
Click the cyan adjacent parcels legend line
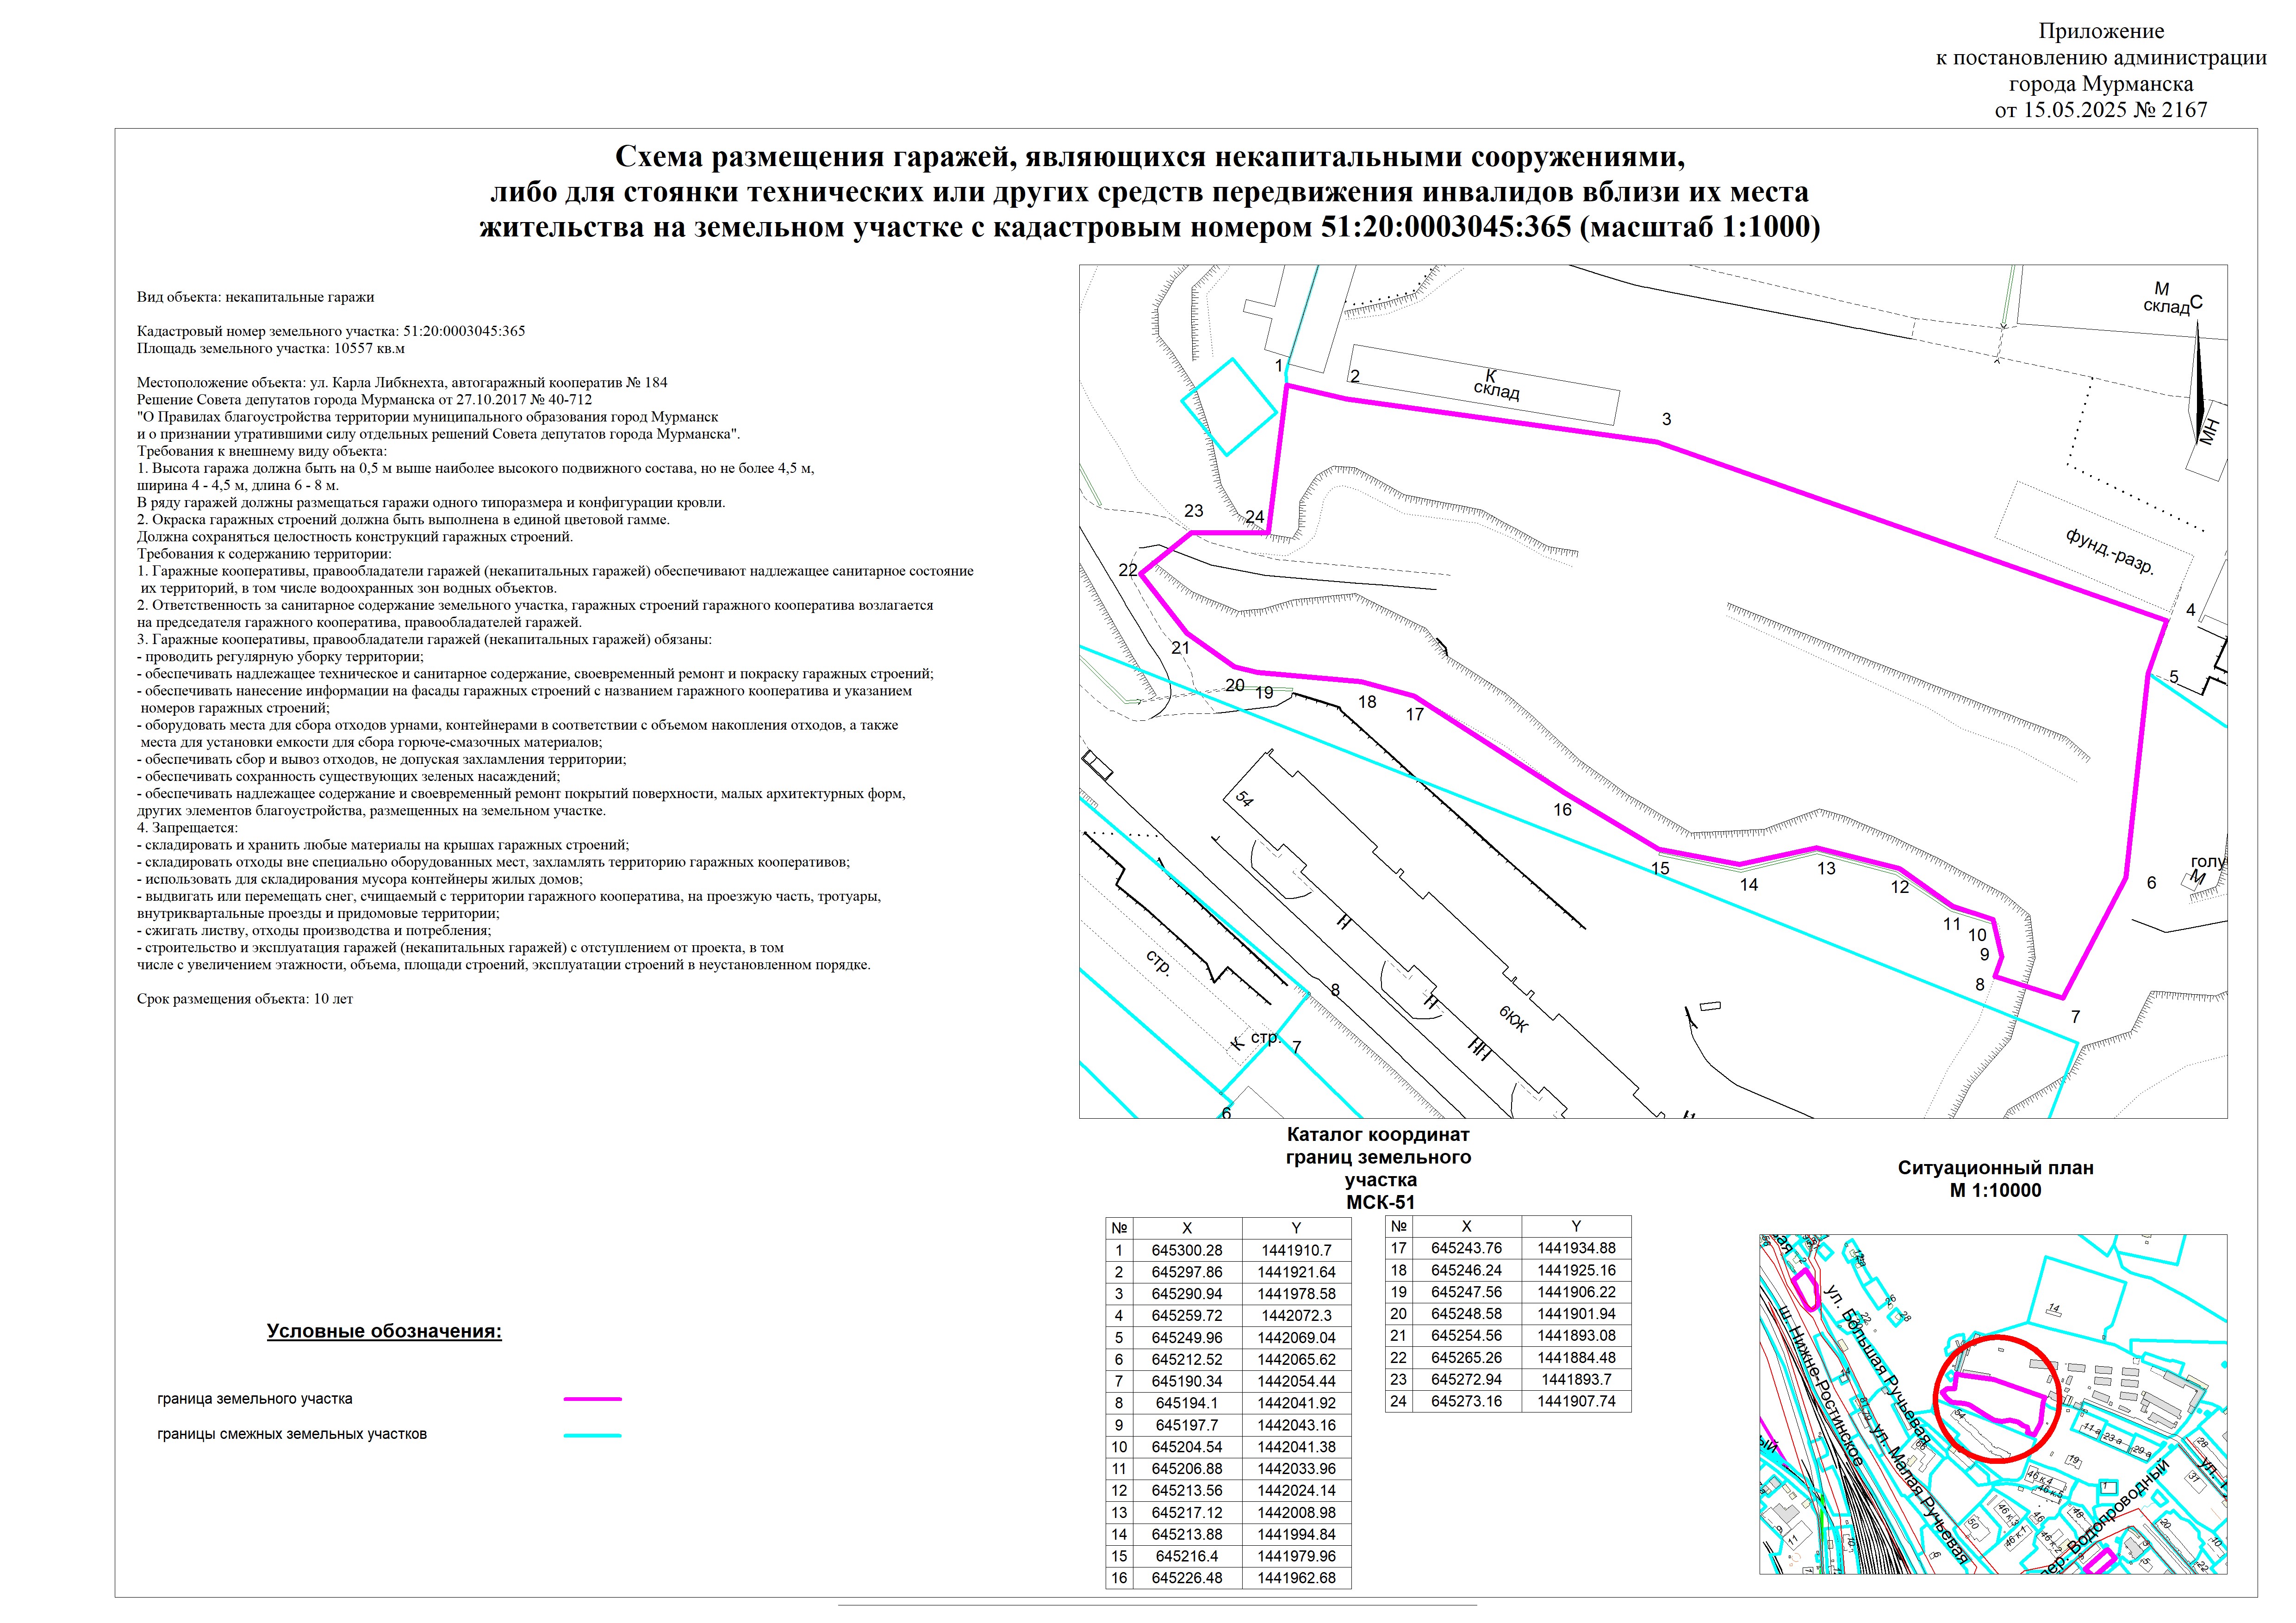pos(592,1435)
